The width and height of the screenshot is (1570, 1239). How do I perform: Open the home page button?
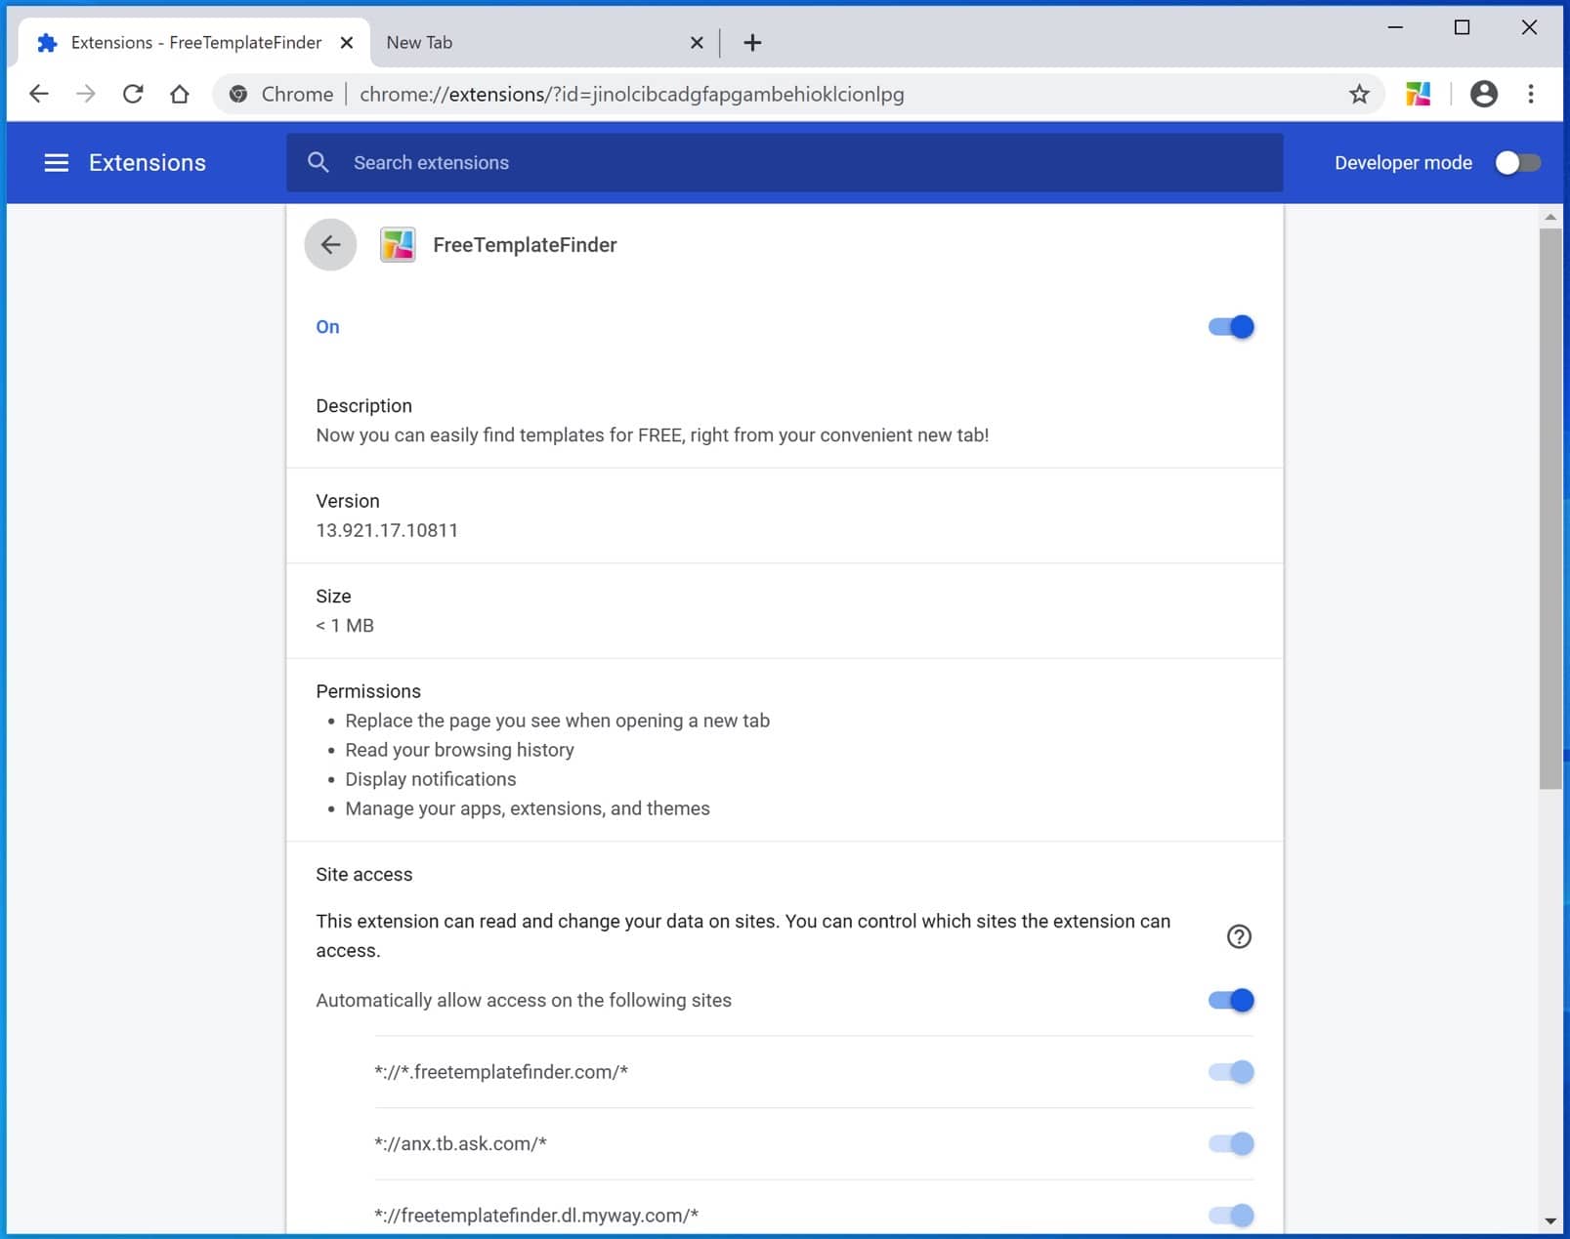coord(180,94)
